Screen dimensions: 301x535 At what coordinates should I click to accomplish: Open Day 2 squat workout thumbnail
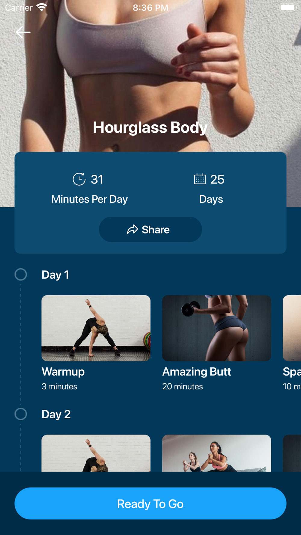pyautogui.click(x=217, y=453)
